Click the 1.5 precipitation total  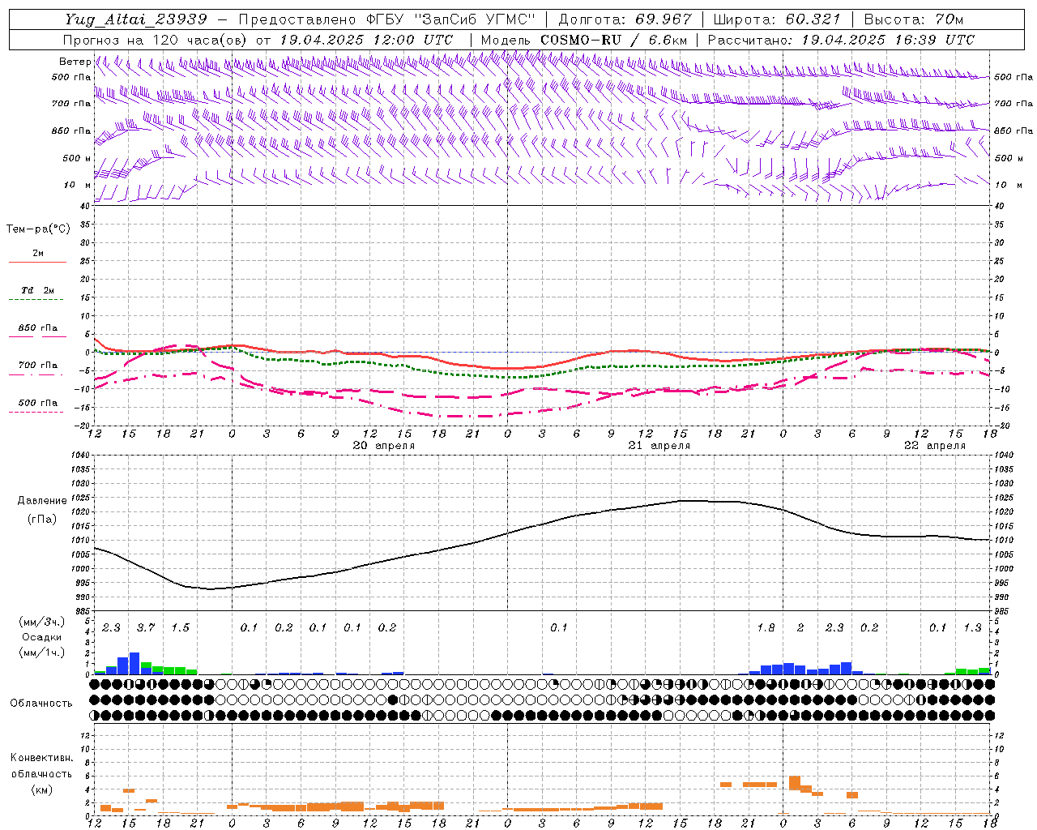coord(180,628)
